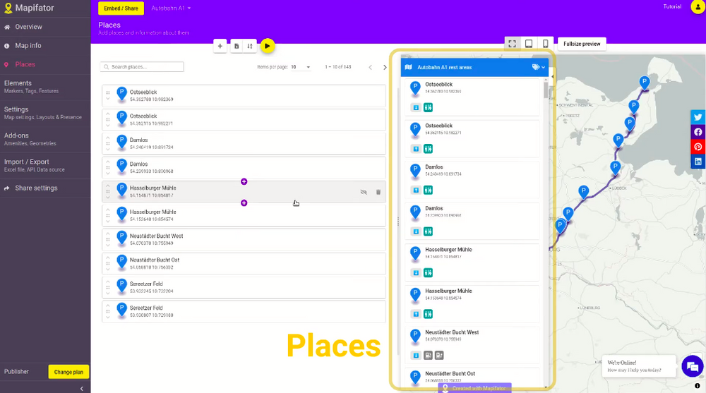Image resolution: width=706 pixels, height=393 pixels.
Task: Open the Map info menu item
Action: click(x=28, y=46)
